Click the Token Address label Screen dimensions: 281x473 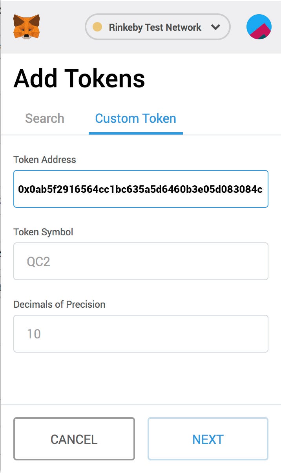(45, 159)
